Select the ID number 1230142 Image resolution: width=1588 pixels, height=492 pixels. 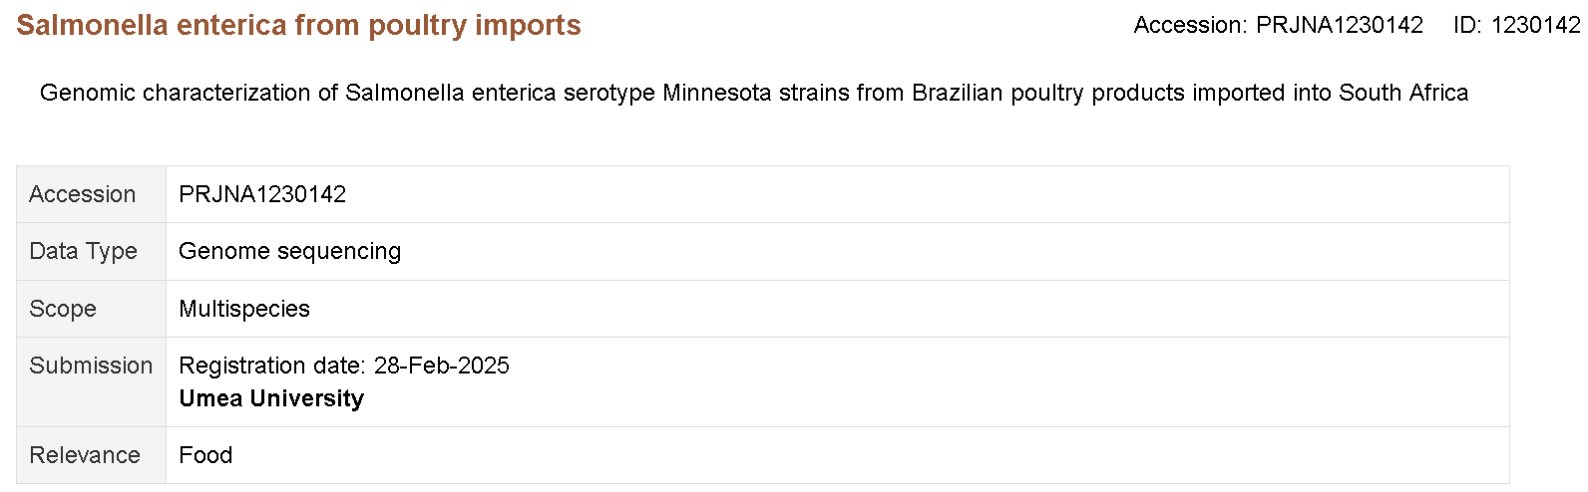tap(1535, 26)
